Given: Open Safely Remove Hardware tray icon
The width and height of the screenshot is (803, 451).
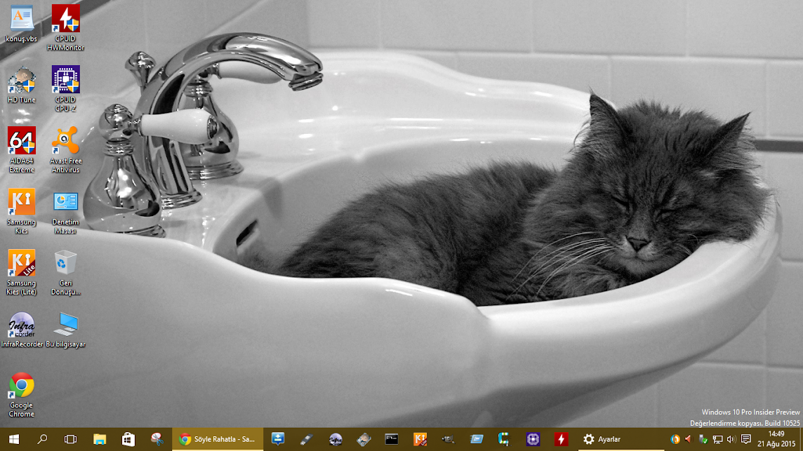Looking at the screenshot, I should tap(703, 439).
